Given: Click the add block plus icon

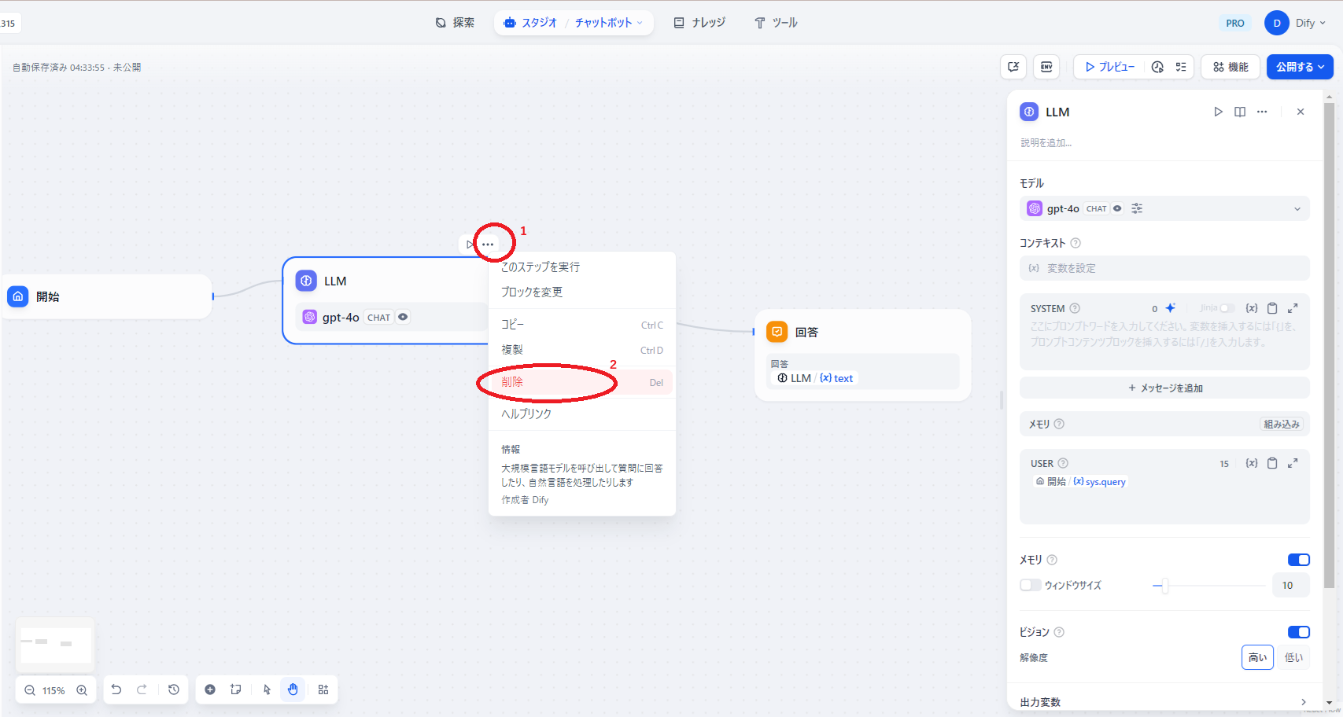Looking at the screenshot, I should [210, 689].
